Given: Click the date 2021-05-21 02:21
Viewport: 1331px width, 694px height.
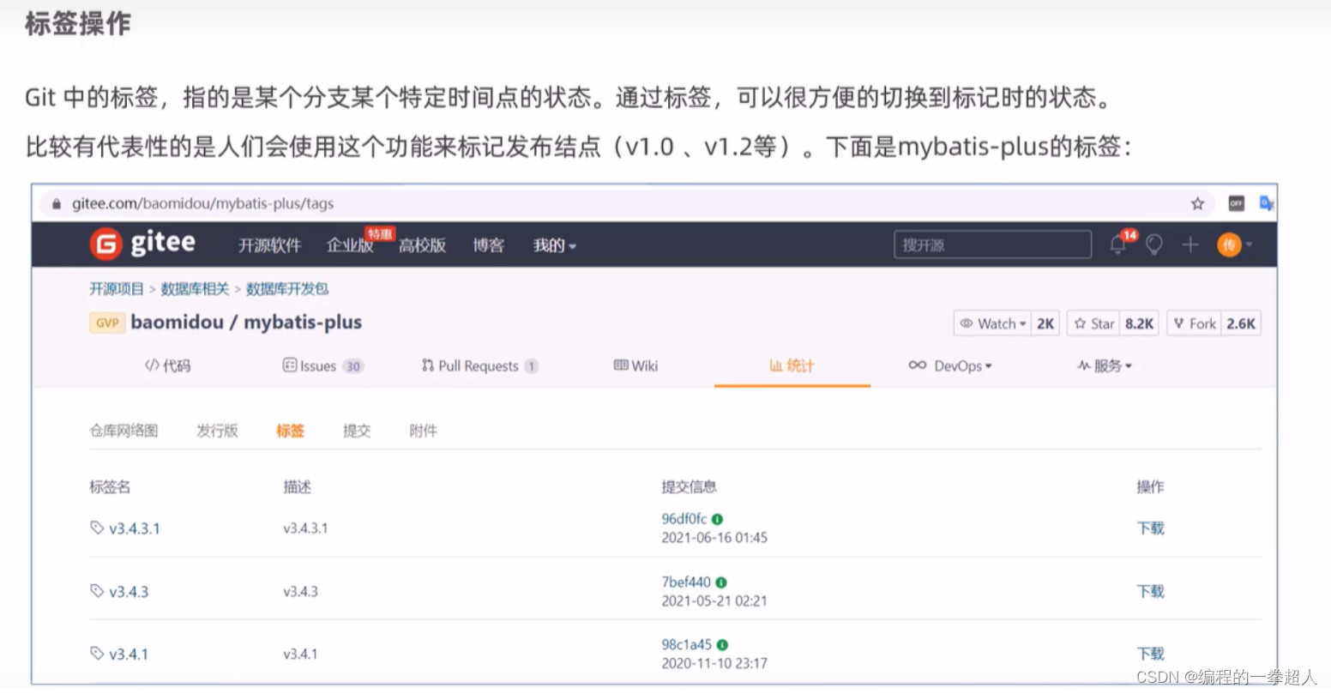Looking at the screenshot, I should [714, 601].
